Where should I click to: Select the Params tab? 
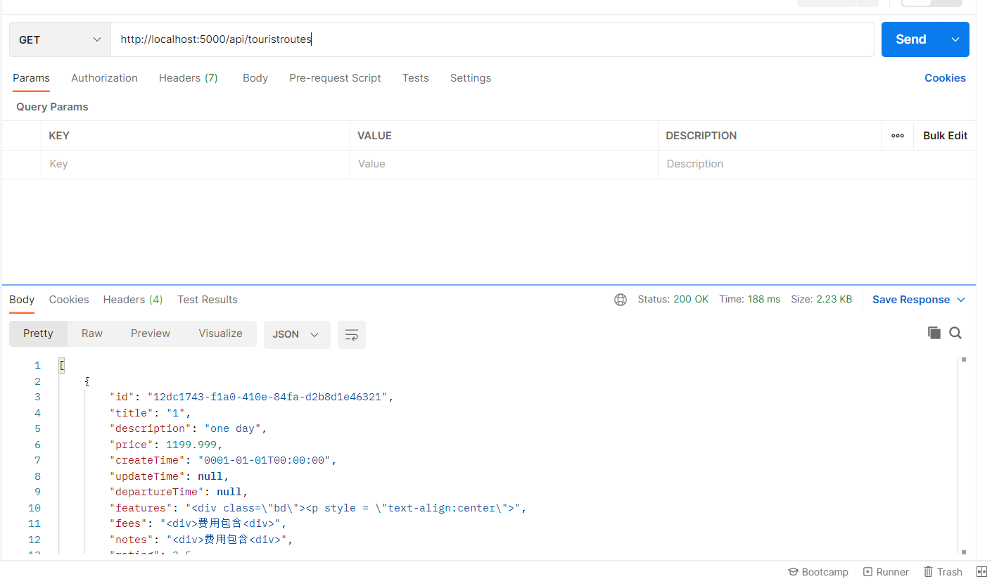coord(31,78)
